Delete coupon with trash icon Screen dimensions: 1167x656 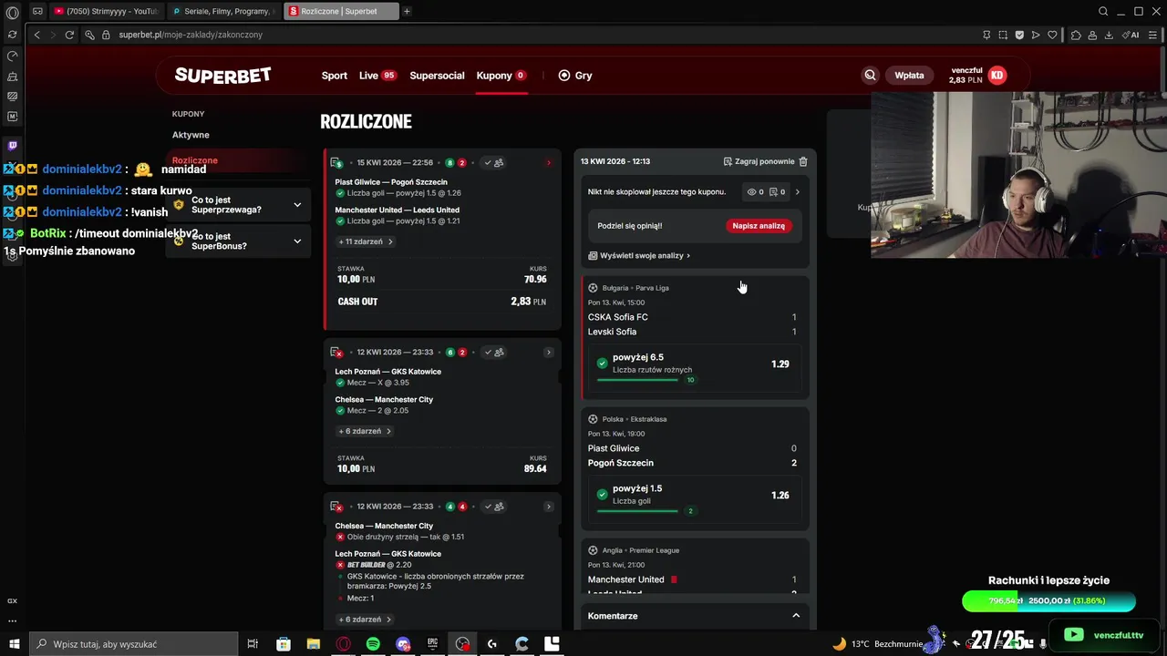pyautogui.click(x=803, y=161)
